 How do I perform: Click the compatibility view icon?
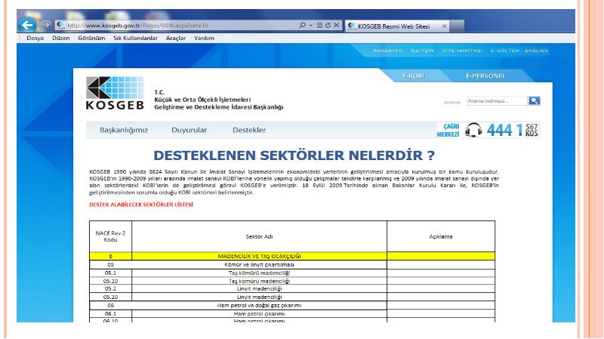[319, 25]
